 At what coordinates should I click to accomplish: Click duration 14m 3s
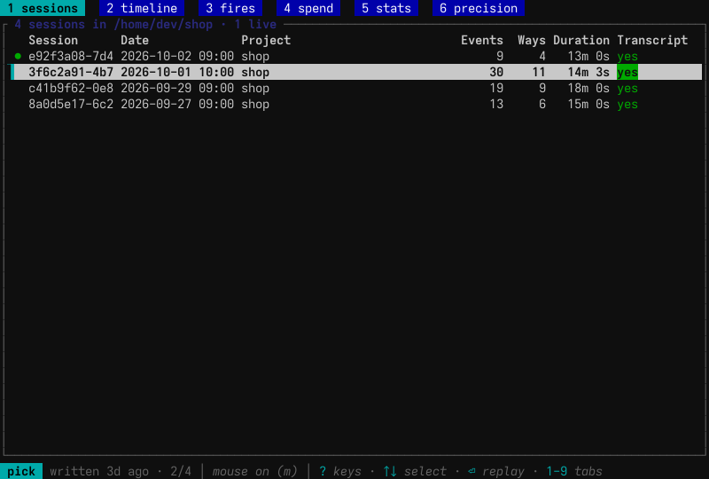[x=588, y=72]
